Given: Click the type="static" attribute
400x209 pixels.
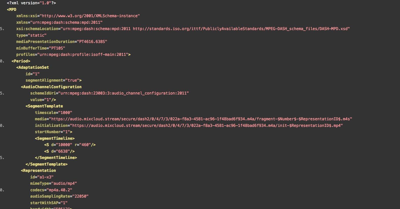Looking at the screenshot, I should click(31, 35).
